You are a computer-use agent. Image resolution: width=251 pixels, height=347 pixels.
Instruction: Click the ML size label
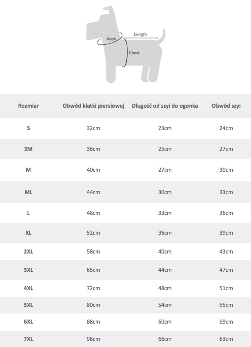[28, 192]
